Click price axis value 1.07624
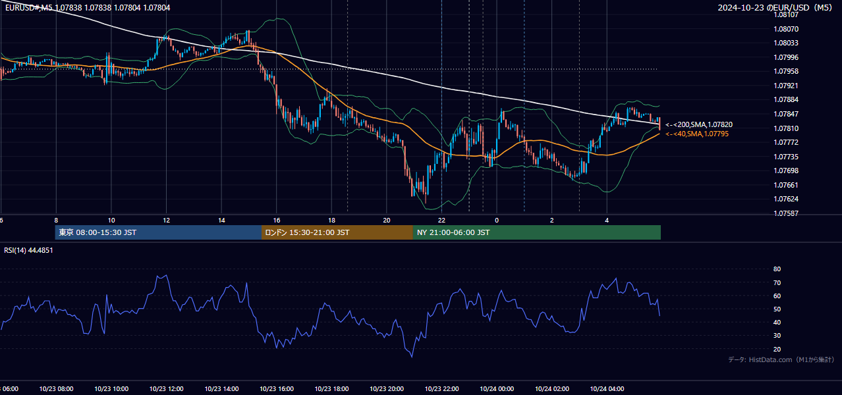The height and width of the screenshot is (395, 842). [787, 199]
